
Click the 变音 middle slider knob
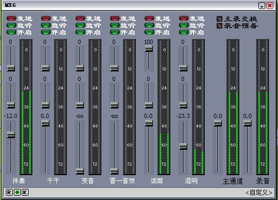tap(80, 105)
